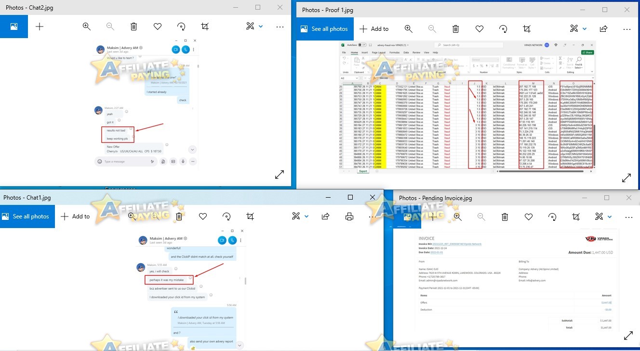Open Edit & Create in Proof 1.jpg window

pyautogui.click(x=574, y=29)
